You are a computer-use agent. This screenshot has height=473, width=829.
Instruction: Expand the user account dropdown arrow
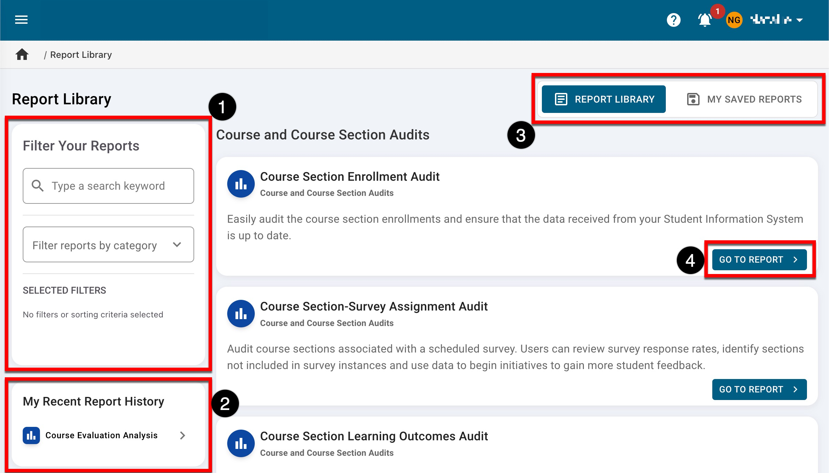800,20
